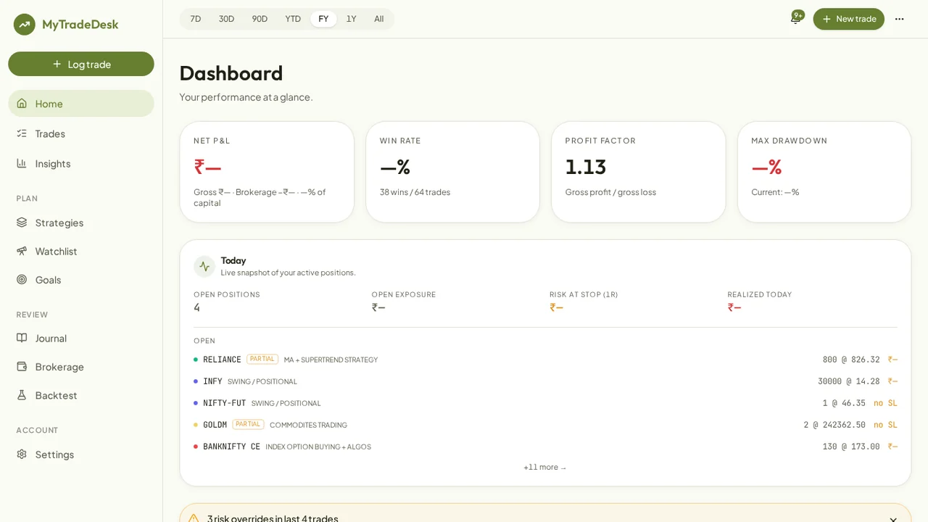Click the Watchlist telescope icon
The height and width of the screenshot is (522, 928).
pos(22,251)
